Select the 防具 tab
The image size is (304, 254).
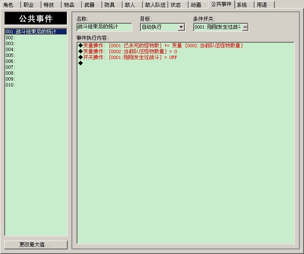(112, 5)
